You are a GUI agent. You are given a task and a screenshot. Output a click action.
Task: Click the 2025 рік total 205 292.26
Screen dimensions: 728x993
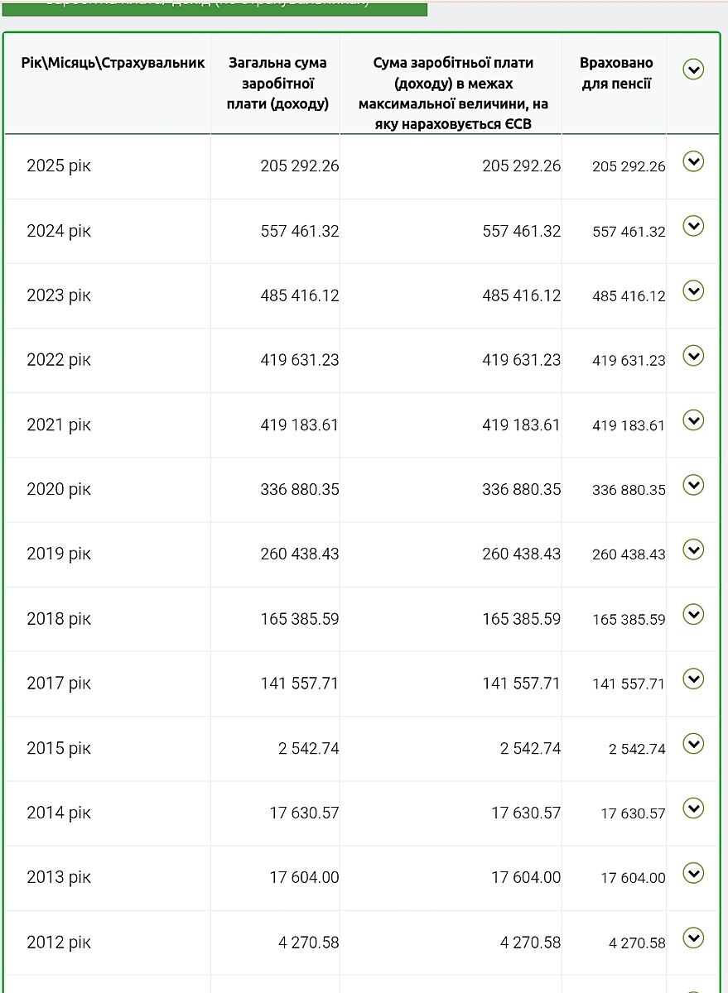pos(300,165)
